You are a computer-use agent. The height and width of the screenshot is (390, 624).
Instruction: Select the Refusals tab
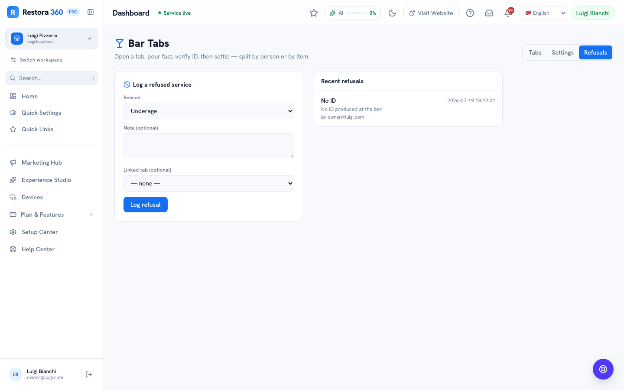pyautogui.click(x=595, y=52)
